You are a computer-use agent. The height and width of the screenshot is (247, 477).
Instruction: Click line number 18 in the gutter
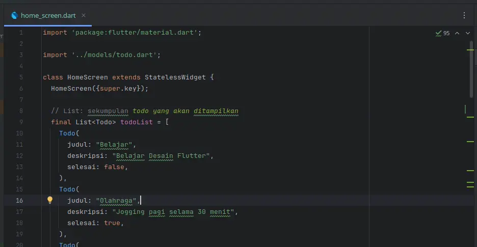[19, 223]
